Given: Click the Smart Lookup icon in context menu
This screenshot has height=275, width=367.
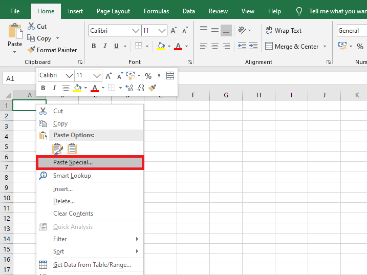Looking at the screenshot, I should click(43, 176).
